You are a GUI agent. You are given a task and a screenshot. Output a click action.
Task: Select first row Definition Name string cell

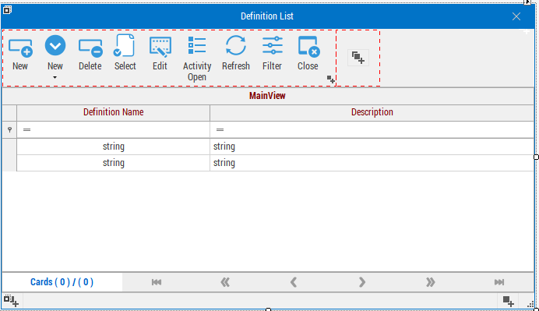pyautogui.click(x=114, y=147)
